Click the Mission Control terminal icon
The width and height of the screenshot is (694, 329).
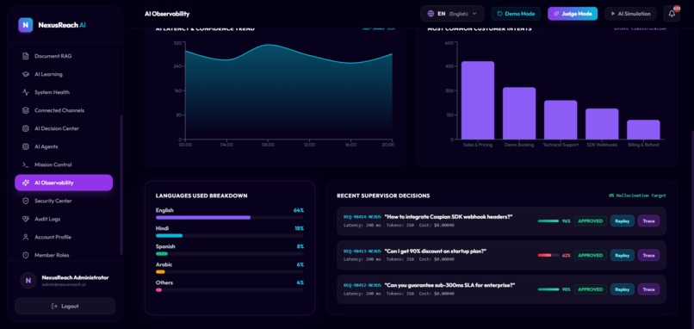tap(26, 164)
